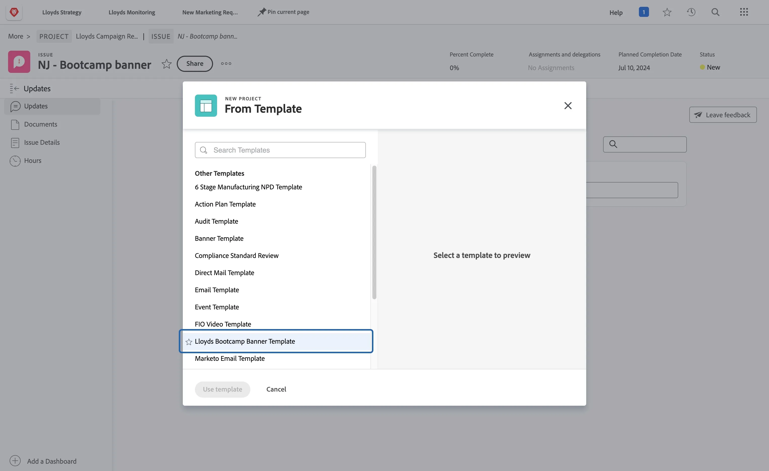Viewport: 769px width, 471px height.
Task: Open the favorites star in top bar
Action: click(667, 12)
